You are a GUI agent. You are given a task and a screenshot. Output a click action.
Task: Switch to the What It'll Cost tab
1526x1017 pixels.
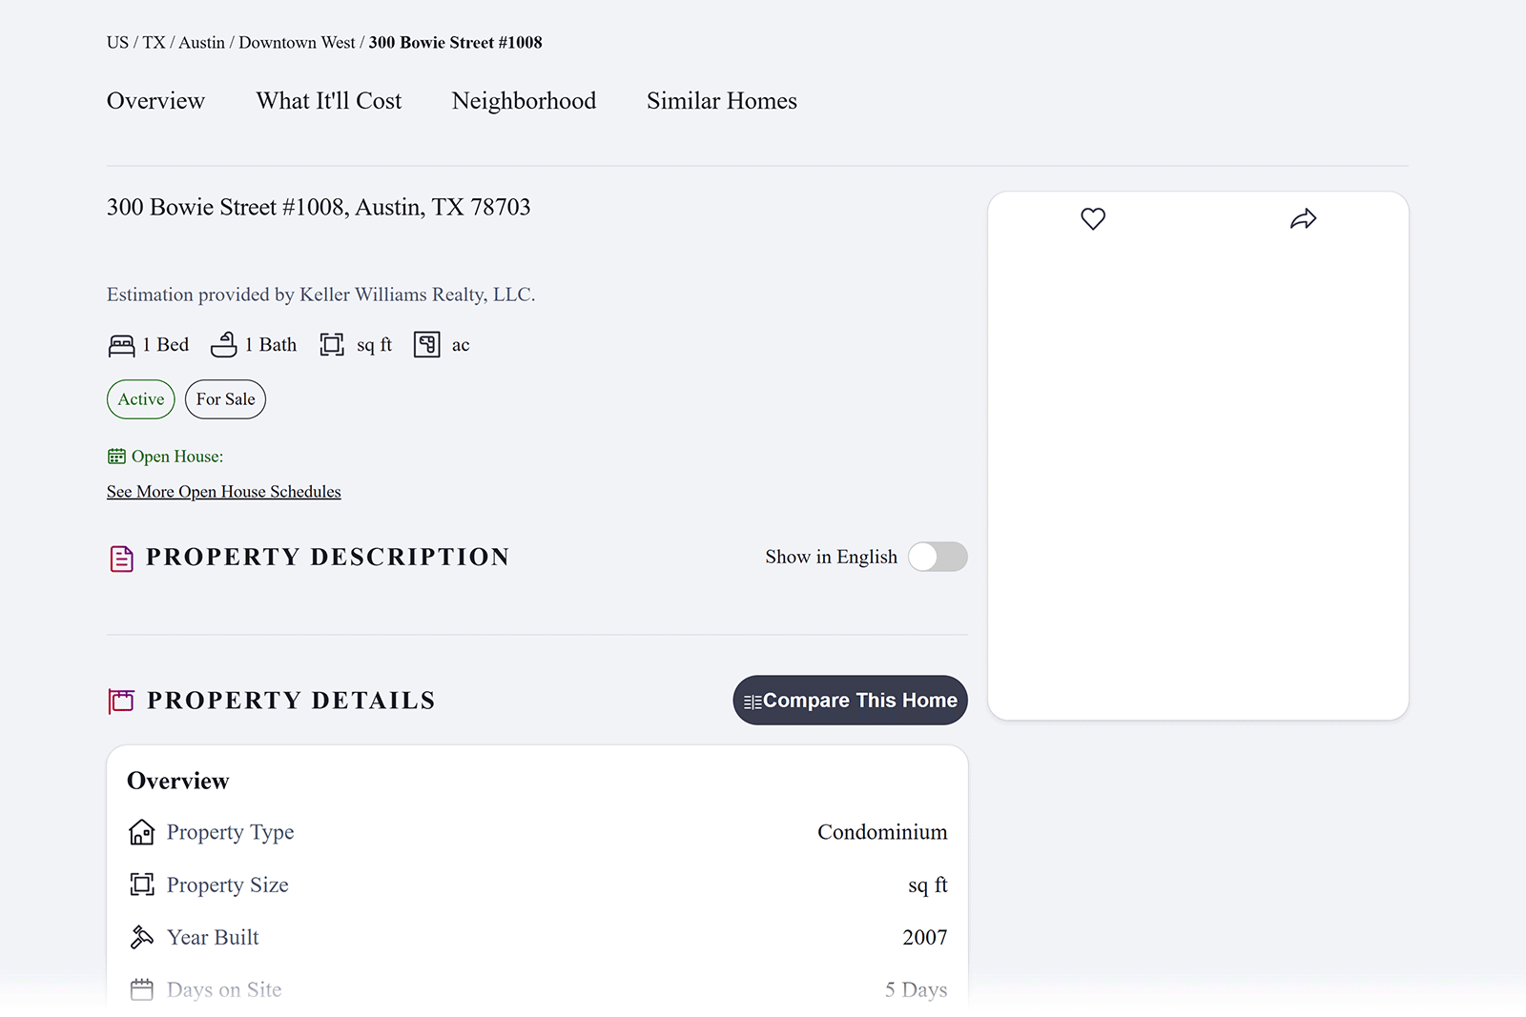pos(328,101)
